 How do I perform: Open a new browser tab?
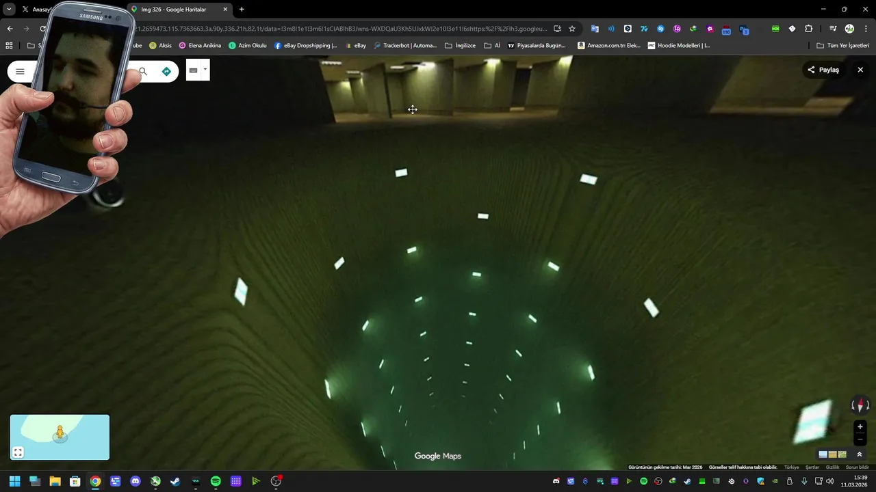click(x=242, y=10)
